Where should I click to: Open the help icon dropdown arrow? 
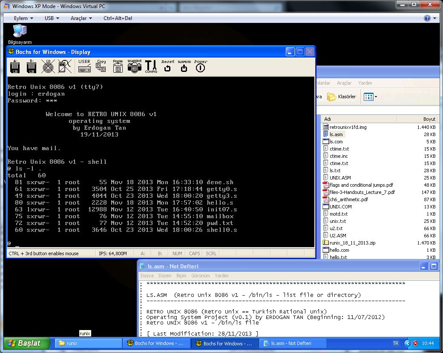(x=434, y=18)
